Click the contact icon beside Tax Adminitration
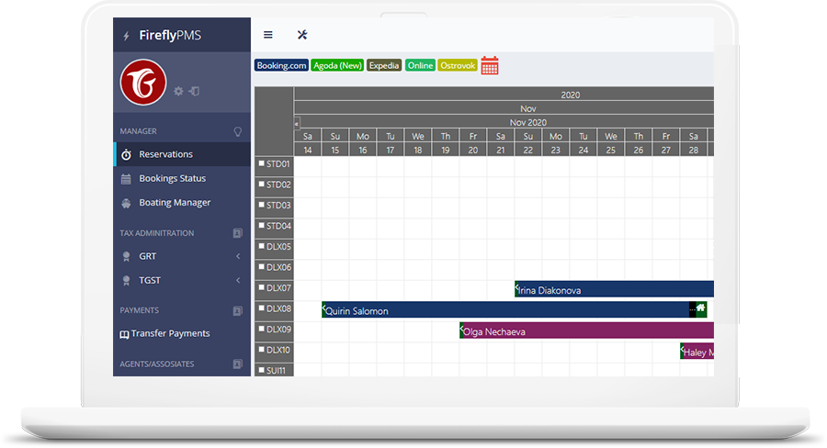 (237, 233)
